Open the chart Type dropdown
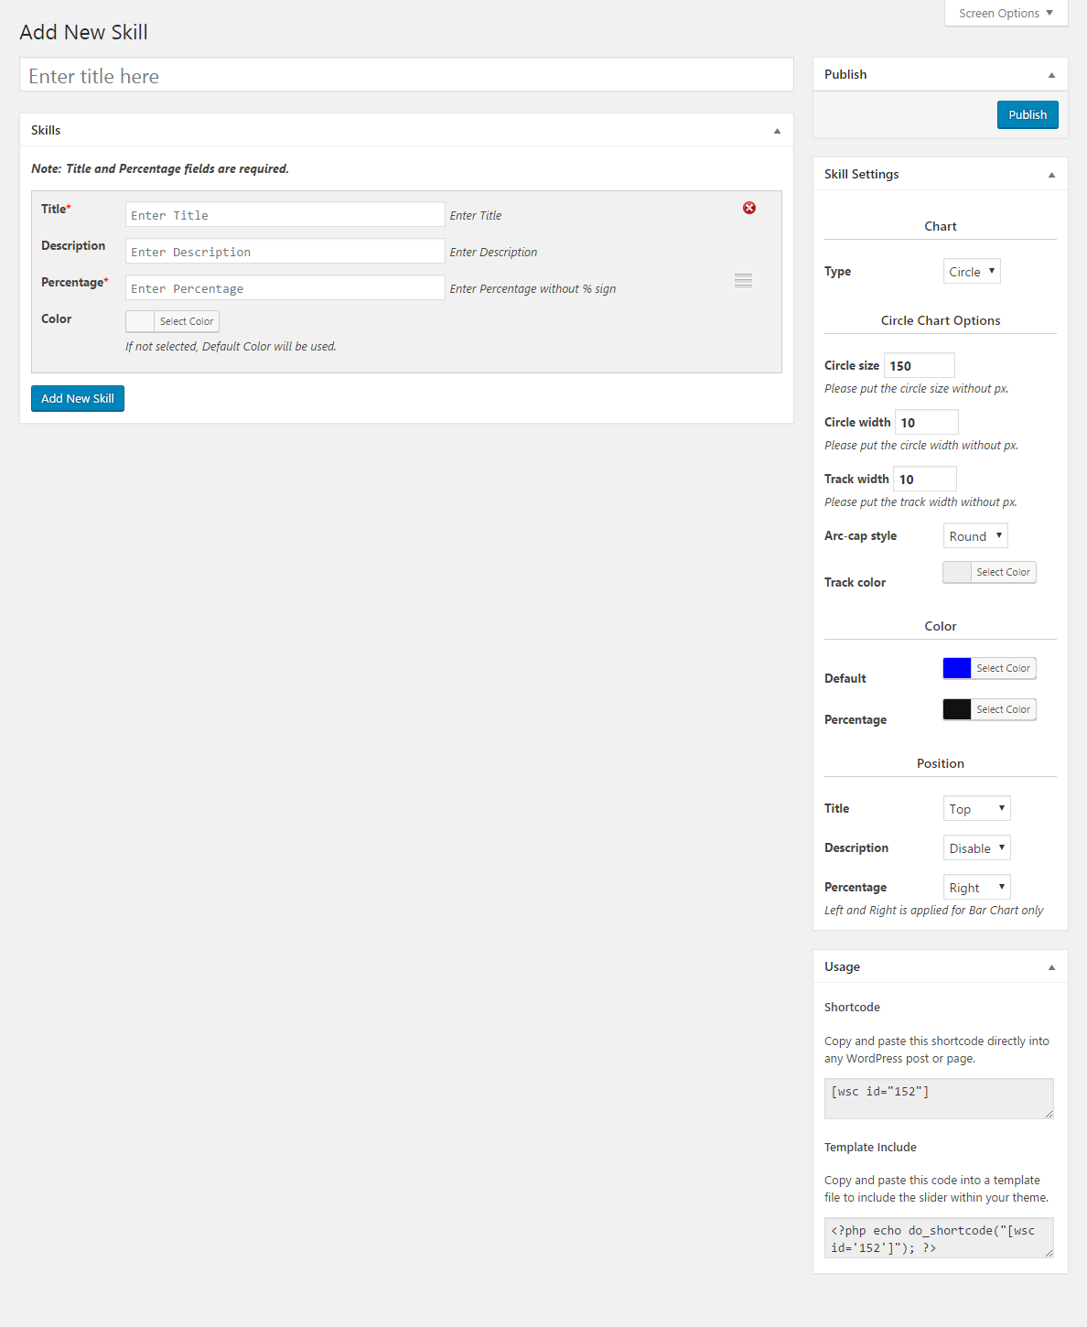This screenshot has height=1327, width=1087. tap(972, 271)
